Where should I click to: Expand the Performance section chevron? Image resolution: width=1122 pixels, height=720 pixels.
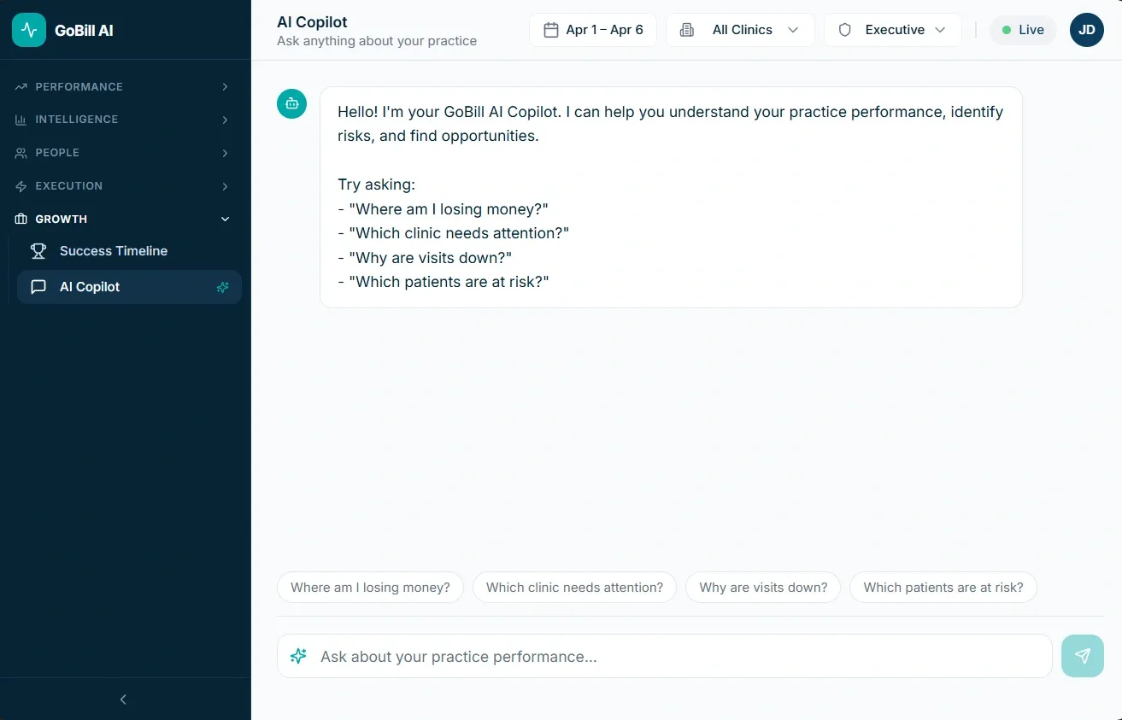point(225,87)
